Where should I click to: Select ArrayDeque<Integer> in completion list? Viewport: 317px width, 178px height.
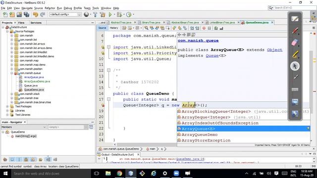click(243, 117)
